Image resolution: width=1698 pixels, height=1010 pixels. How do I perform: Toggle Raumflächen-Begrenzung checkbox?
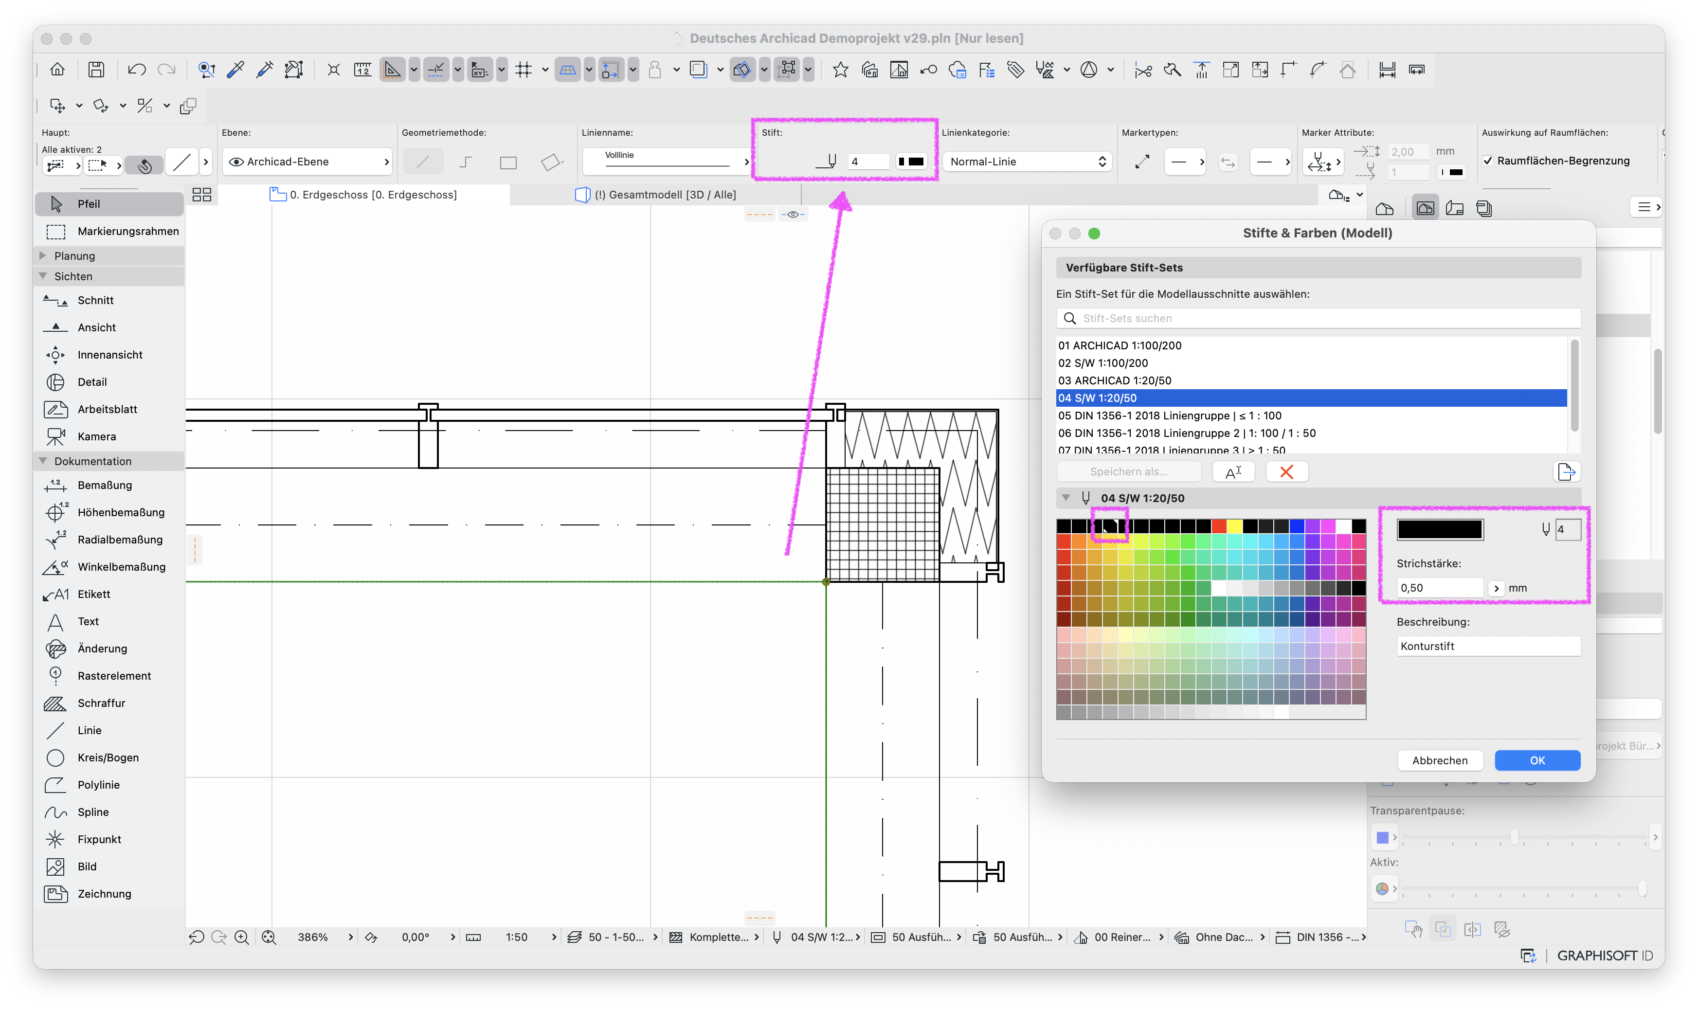(x=1488, y=161)
